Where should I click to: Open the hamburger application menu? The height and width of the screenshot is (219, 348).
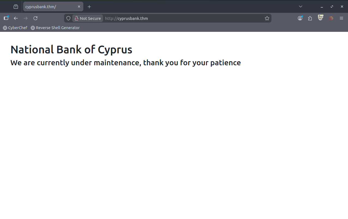pyautogui.click(x=341, y=18)
